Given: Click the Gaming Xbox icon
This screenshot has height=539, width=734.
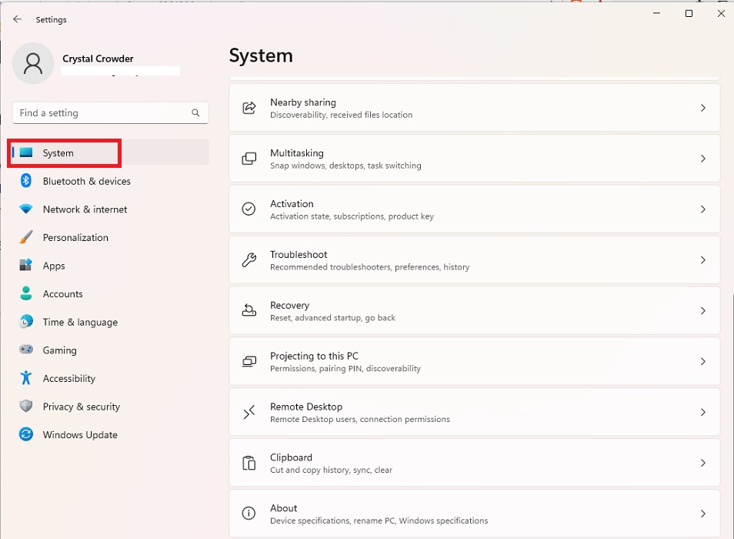Looking at the screenshot, I should click(26, 350).
